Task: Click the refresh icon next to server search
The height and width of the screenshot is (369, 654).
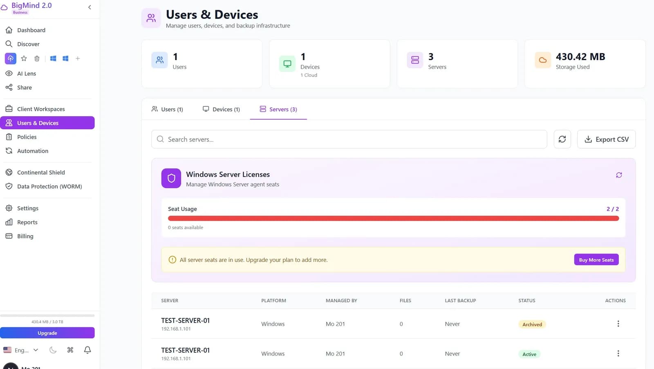Action: [562, 139]
